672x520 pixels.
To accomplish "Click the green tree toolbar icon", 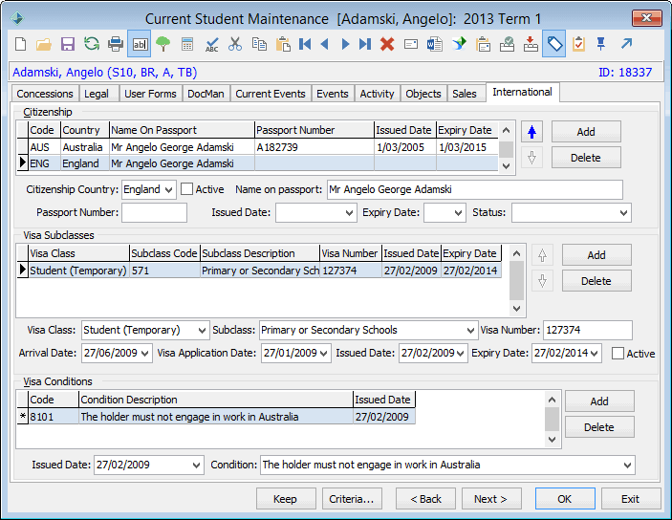I will click(163, 44).
